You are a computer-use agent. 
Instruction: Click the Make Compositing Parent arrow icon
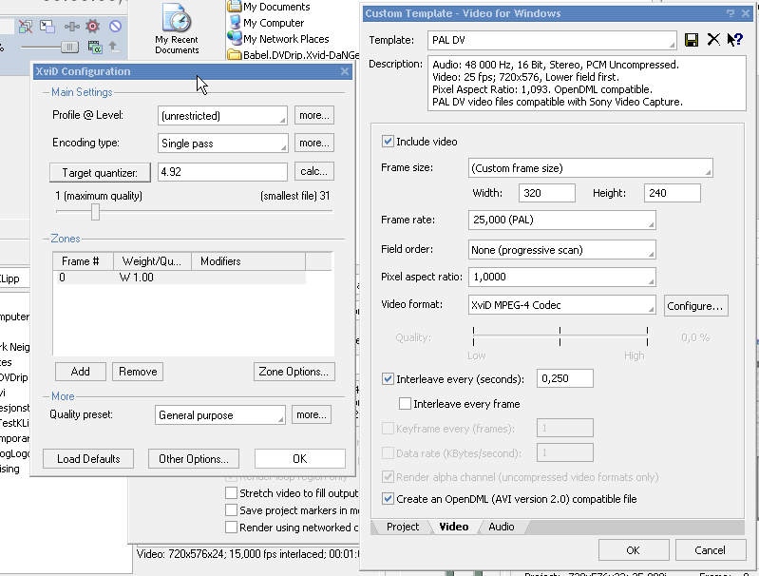(114, 47)
